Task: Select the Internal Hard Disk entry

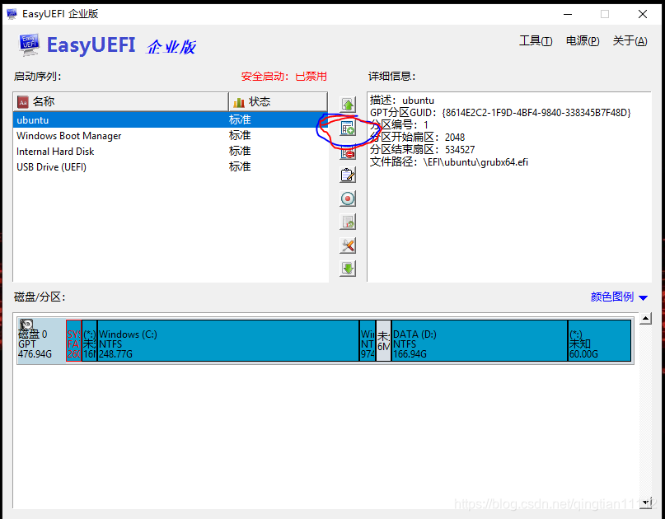Action: click(x=171, y=152)
